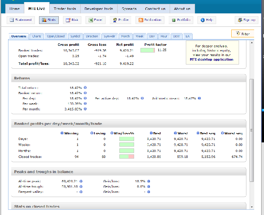Open the Statement report button
This screenshot has height=215, width=264.
tap(20, 20)
